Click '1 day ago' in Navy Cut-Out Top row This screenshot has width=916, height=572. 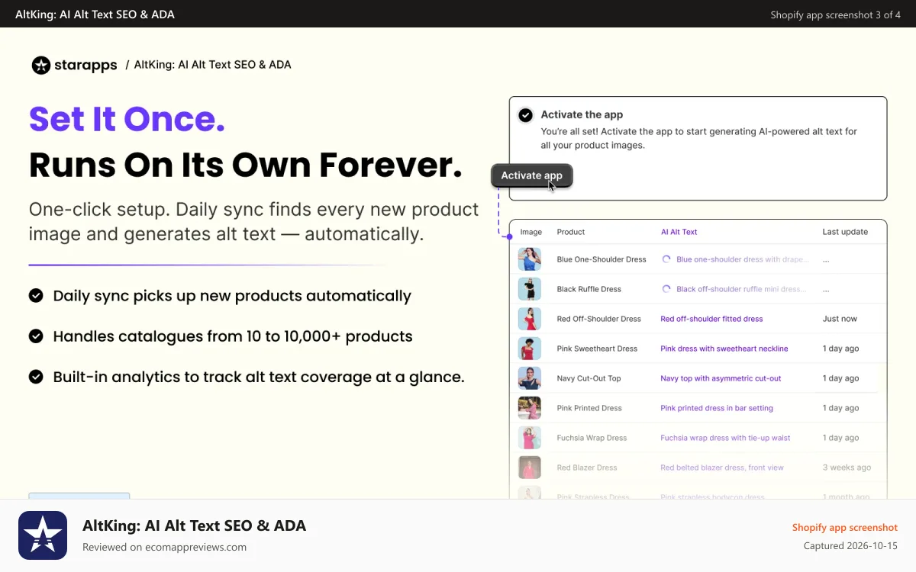(x=840, y=378)
